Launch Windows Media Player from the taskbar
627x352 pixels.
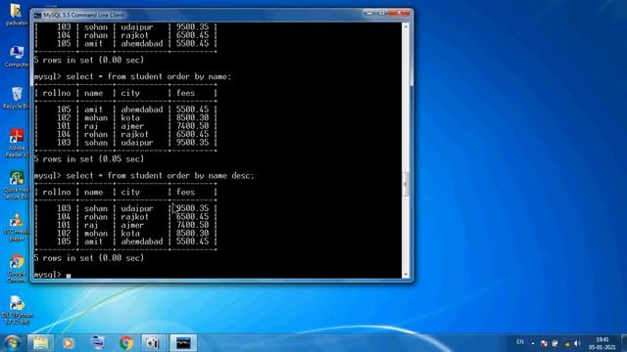(69, 343)
